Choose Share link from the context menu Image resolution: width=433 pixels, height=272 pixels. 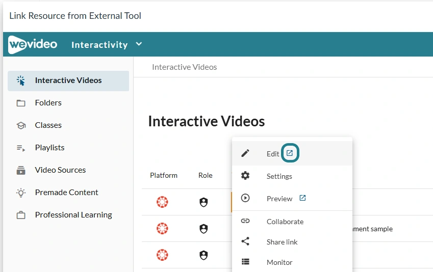[292, 242]
